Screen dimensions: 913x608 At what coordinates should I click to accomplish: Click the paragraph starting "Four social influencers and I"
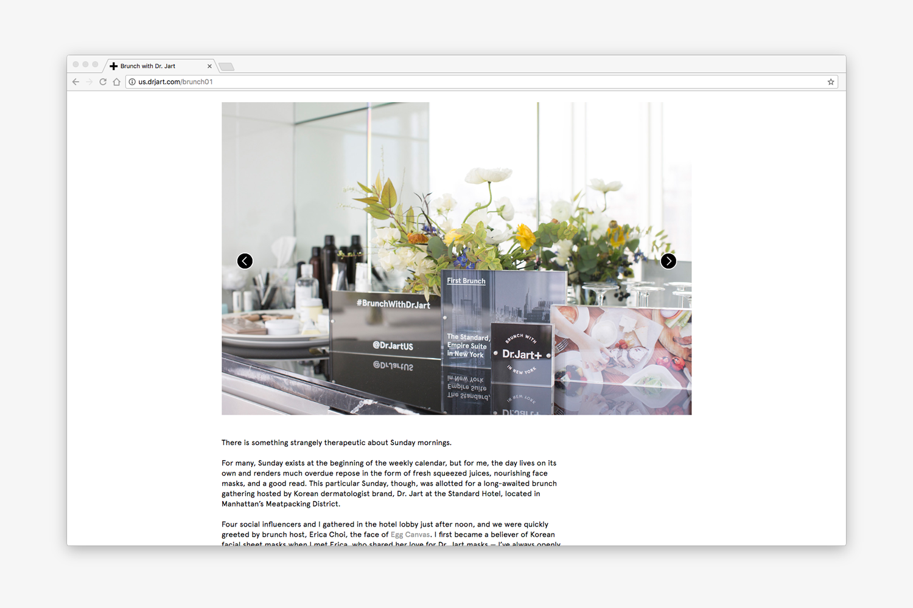391,534
